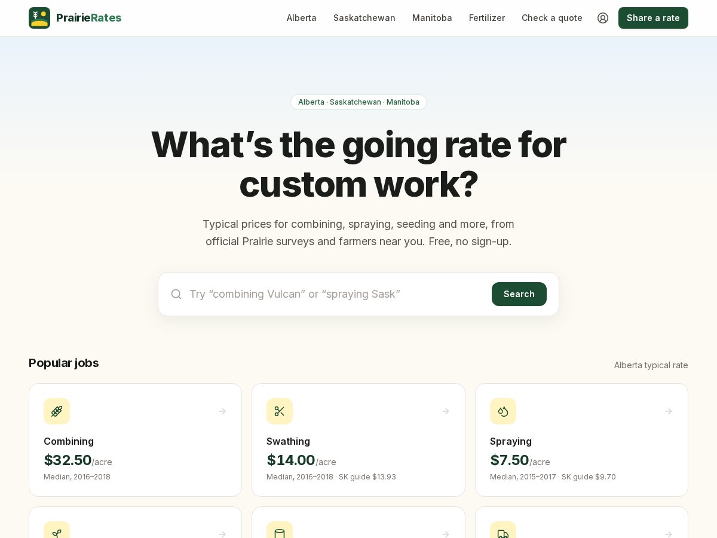The image size is (717, 538).
Task: Click the SK guide $9.70 note
Action: (589, 477)
